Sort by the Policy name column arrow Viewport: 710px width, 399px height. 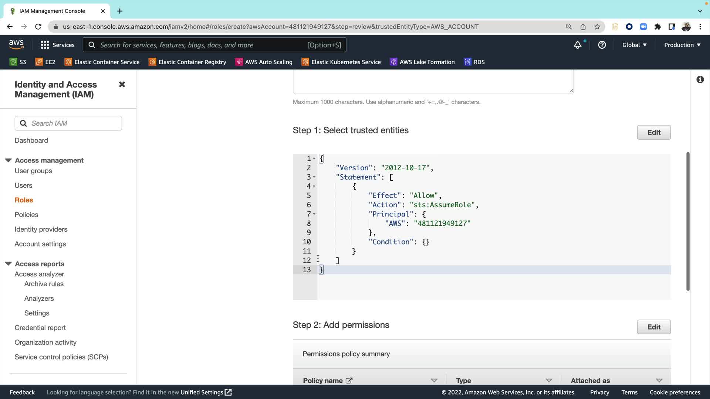[x=434, y=381]
